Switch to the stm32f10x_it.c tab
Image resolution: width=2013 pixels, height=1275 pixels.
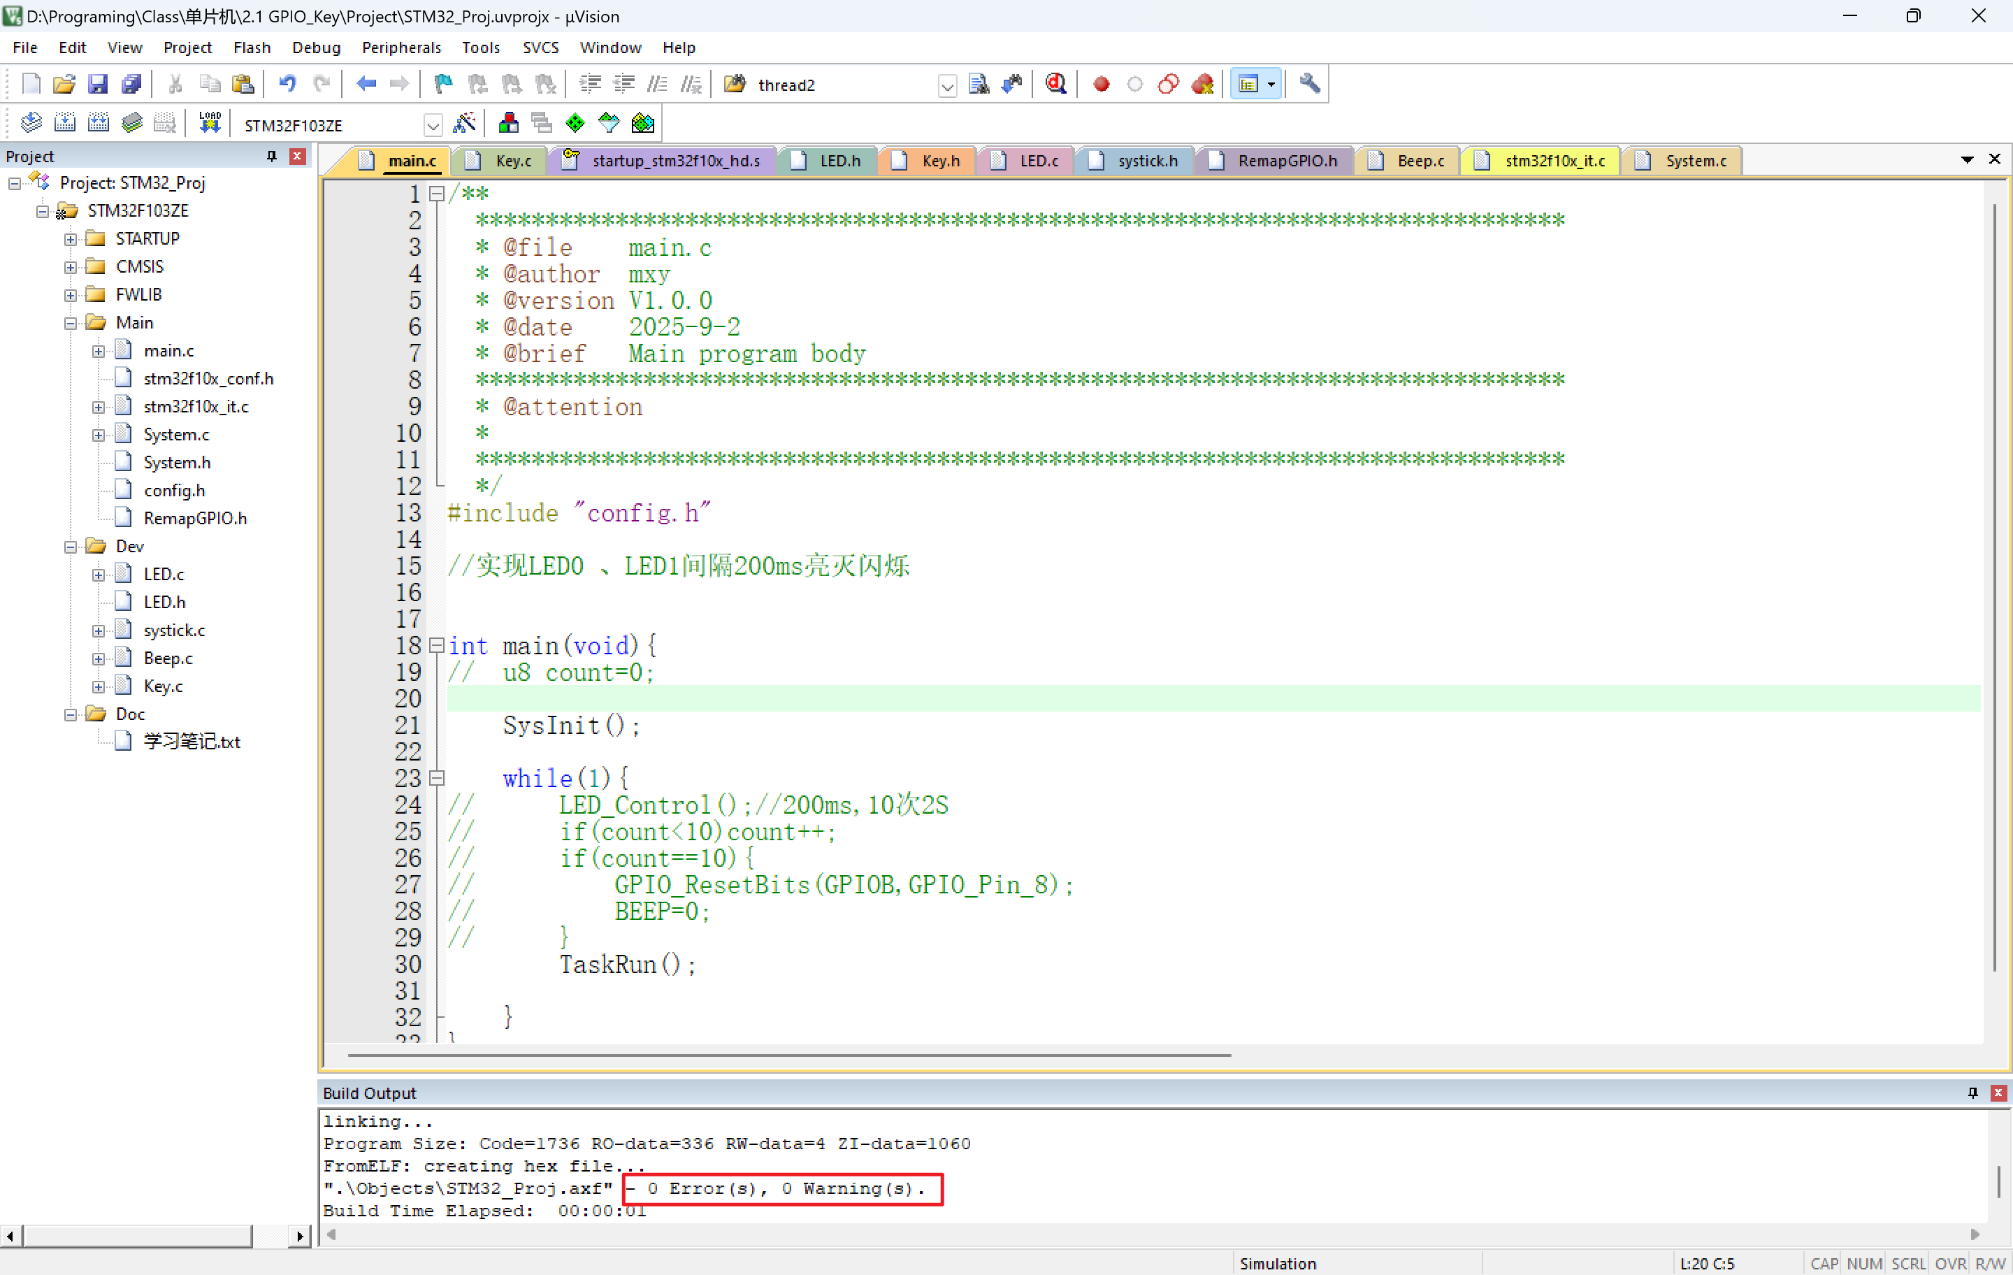coord(1541,161)
